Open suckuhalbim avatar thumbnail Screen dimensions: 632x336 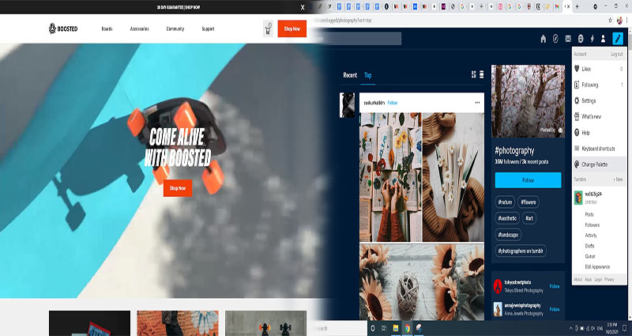point(347,105)
